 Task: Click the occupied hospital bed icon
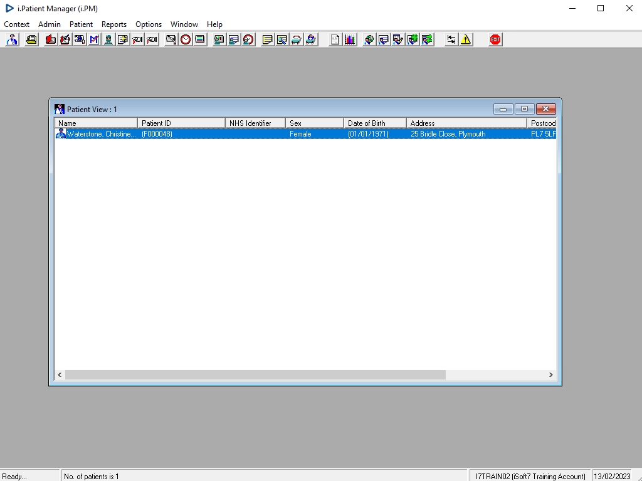(x=311, y=39)
